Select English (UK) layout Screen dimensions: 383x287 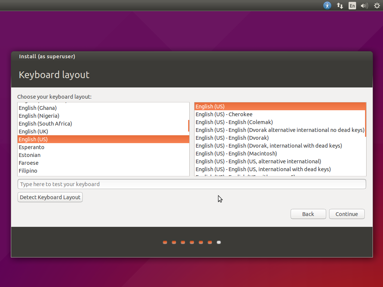click(x=103, y=131)
